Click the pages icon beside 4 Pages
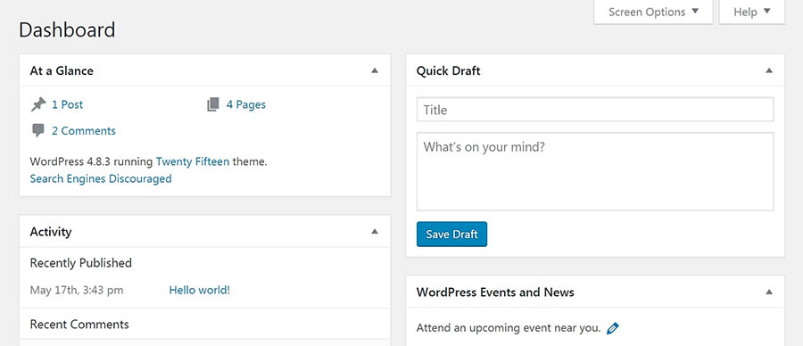This screenshot has height=346, width=803. coord(213,105)
